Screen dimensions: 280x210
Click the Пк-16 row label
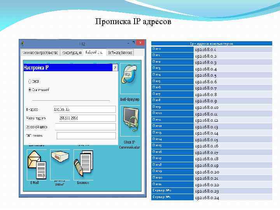click(x=172, y=152)
